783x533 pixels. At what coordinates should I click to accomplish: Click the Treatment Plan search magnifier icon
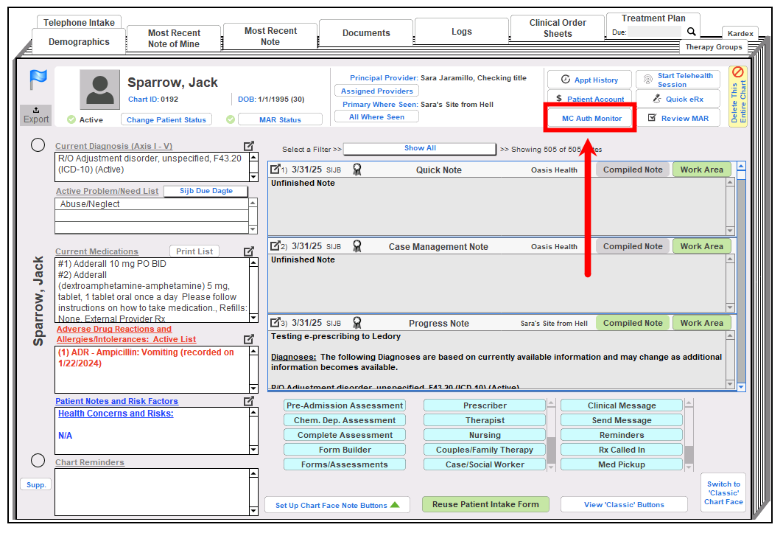click(691, 32)
